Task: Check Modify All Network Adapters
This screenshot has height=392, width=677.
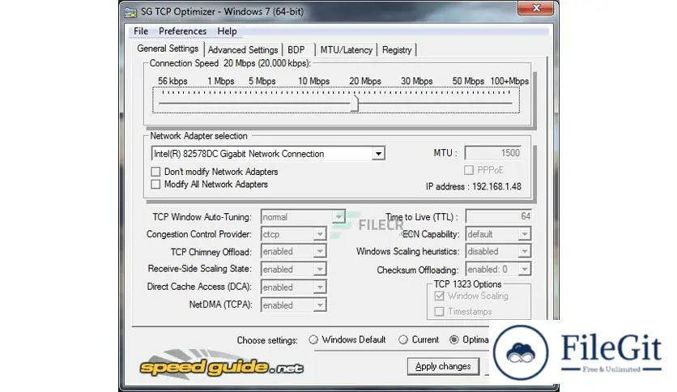Action: (x=155, y=185)
